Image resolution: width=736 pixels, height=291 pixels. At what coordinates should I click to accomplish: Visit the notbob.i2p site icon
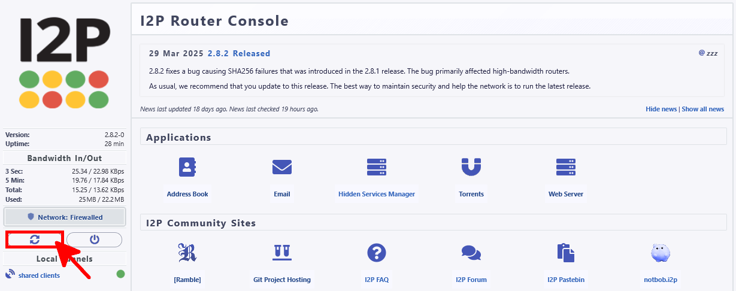click(660, 253)
